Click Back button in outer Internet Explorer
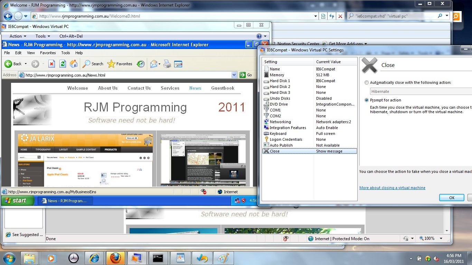Viewport: 472px width, 265px height. click(x=8, y=16)
